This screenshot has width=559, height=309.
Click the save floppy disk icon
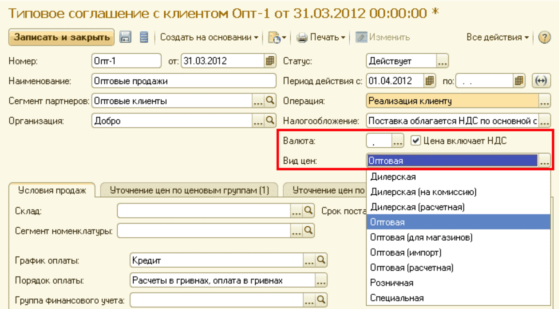[124, 37]
